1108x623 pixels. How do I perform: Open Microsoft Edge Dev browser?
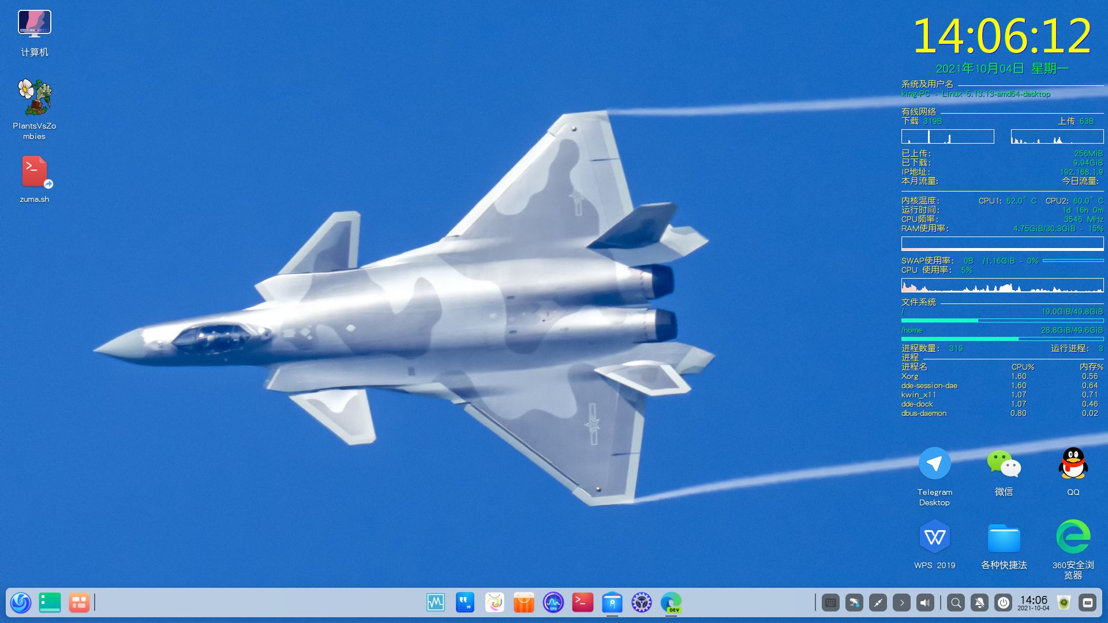point(671,603)
